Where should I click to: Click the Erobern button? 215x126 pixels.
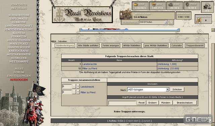pos(153,103)
